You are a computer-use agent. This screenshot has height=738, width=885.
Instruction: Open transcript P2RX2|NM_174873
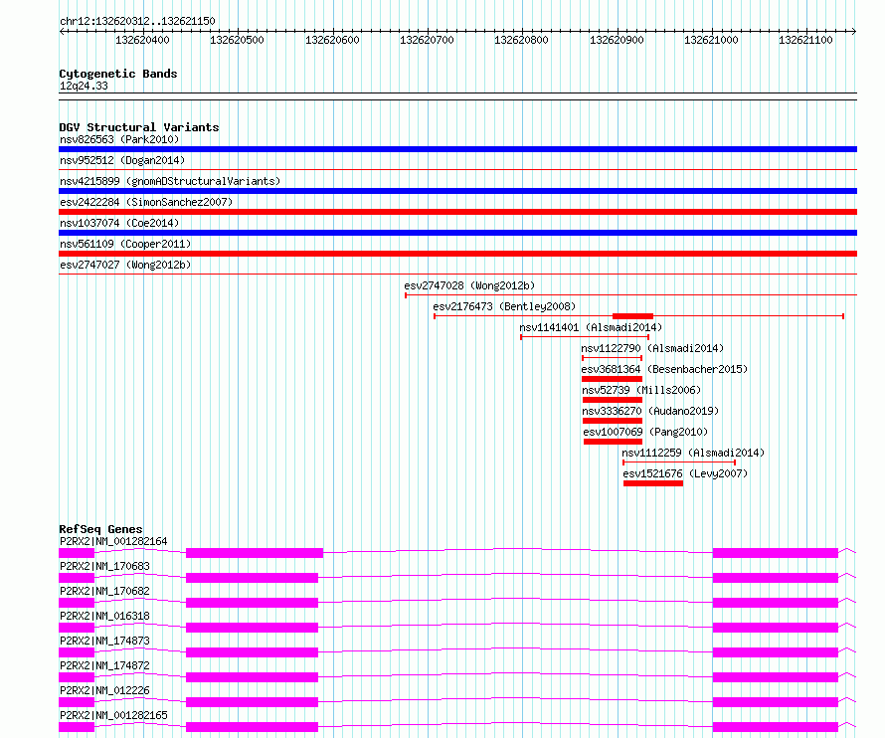pos(105,641)
